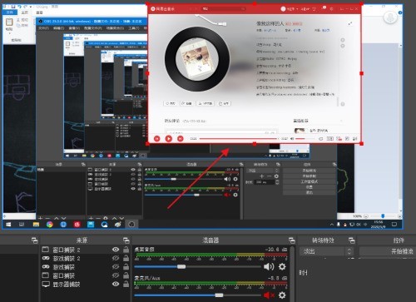Click the transition gear icon in previewed OBS

tap(276, 176)
